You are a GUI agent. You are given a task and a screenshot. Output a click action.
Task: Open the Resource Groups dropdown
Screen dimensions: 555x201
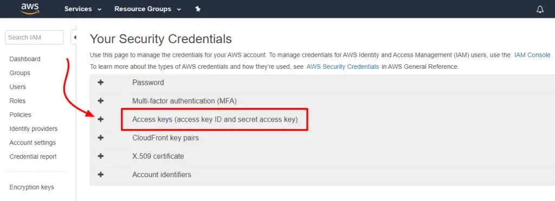click(x=147, y=9)
